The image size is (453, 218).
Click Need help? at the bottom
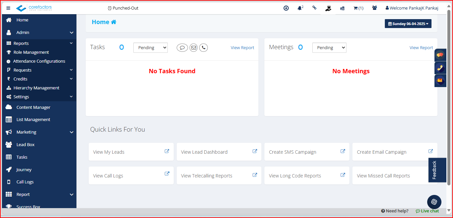pyautogui.click(x=395, y=211)
